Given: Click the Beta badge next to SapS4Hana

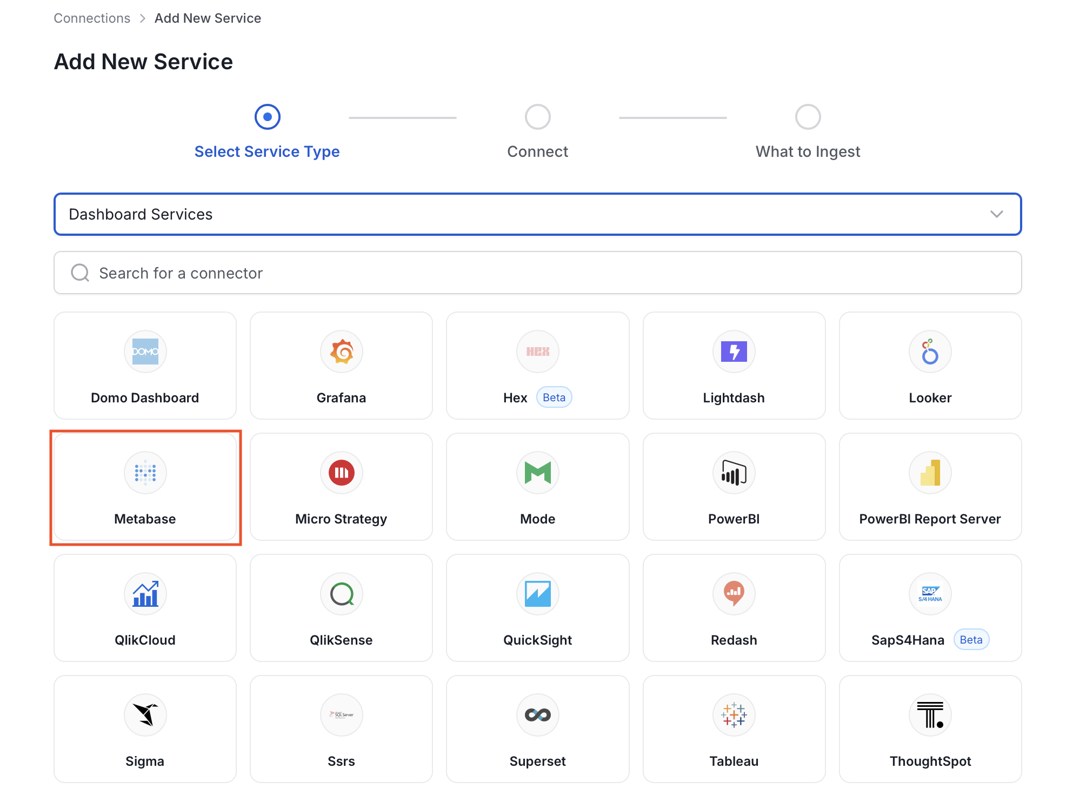Looking at the screenshot, I should point(971,640).
